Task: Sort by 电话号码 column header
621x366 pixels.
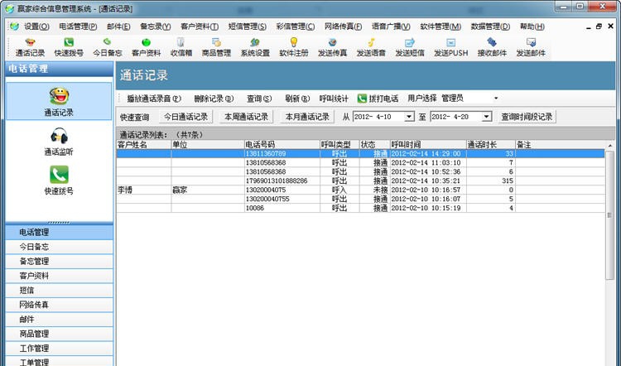Action: click(x=282, y=145)
